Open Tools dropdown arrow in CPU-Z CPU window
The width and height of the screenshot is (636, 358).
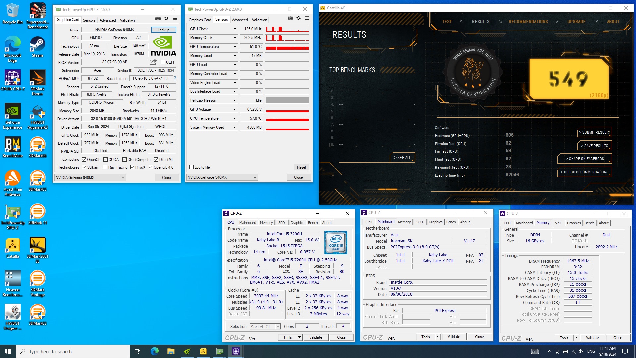point(299,337)
